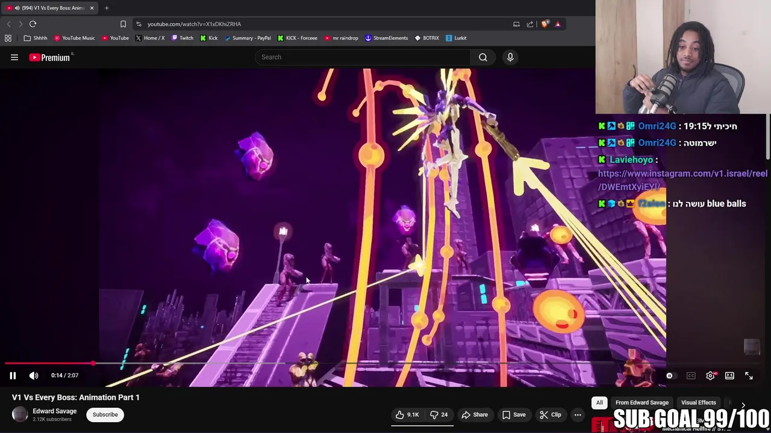The width and height of the screenshot is (771, 433).
Task: Open the YouTube hamburger guide menu
Action: [x=14, y=57]
